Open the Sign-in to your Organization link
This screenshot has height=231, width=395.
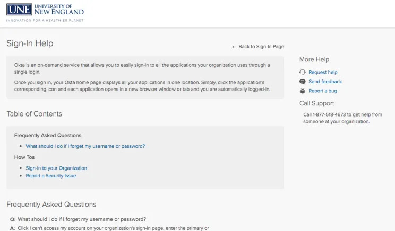pyautogui.click(x=56, y=168)
